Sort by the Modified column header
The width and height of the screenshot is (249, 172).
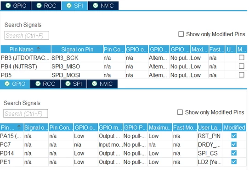(x=234, y=128)
